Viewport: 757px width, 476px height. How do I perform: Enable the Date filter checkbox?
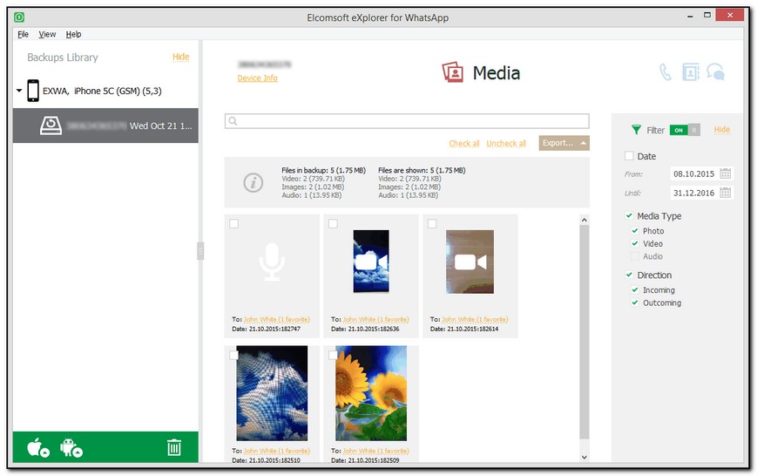click(629, 156)
